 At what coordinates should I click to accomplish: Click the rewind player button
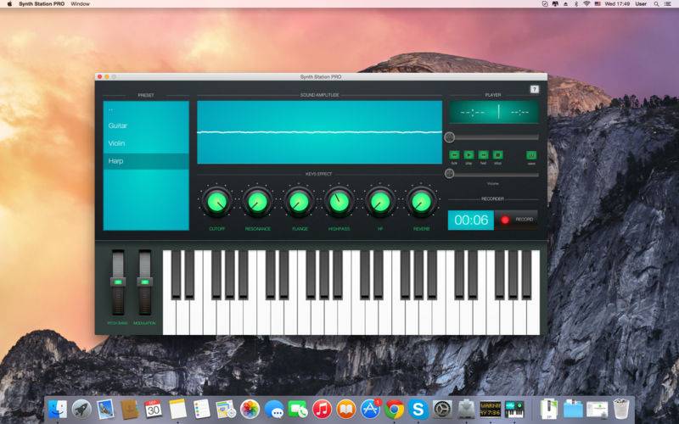(454, 155)
